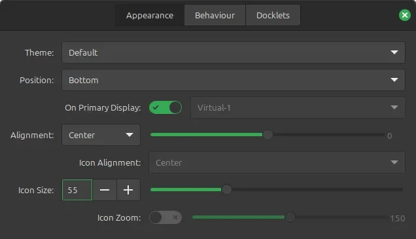Click the Position dropdown arrow
Viewport: 416px width, 239px height.
pos(394,80)
